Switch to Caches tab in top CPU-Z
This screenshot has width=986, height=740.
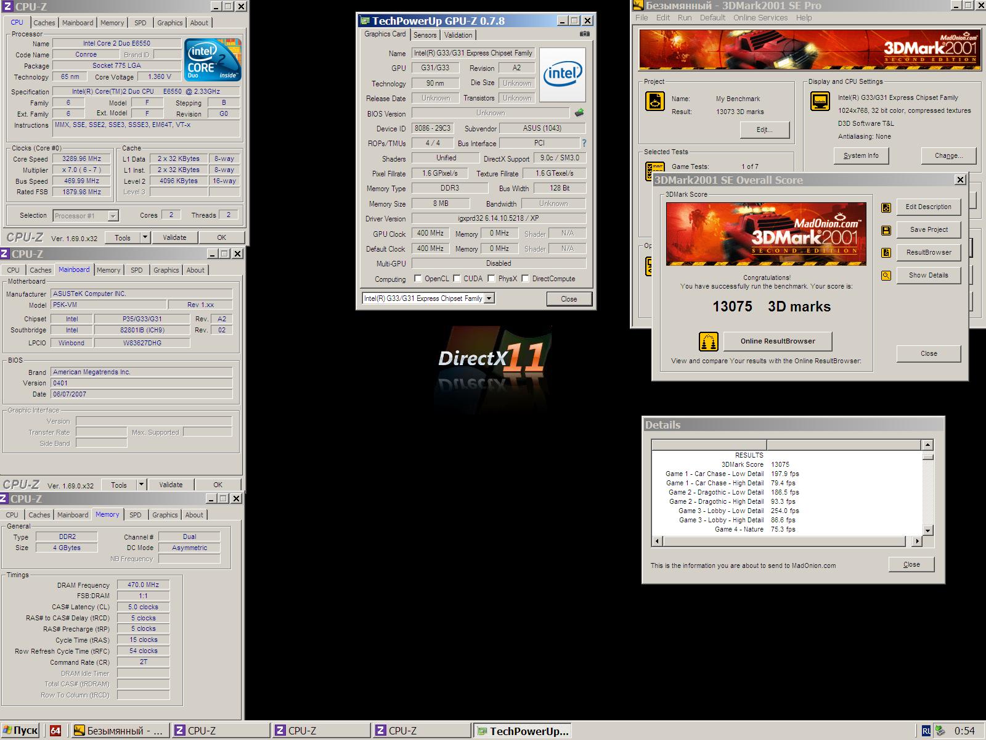click(x=44, y=23)
